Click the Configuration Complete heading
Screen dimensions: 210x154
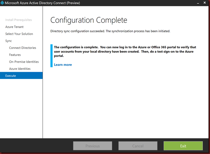pyautogui.click(x=89, y=20)
